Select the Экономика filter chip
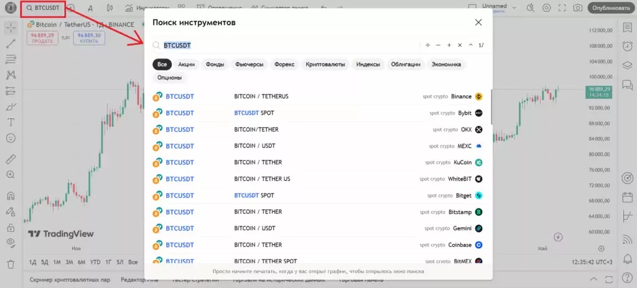The image size is (637, 288). [x=446, y=64]
